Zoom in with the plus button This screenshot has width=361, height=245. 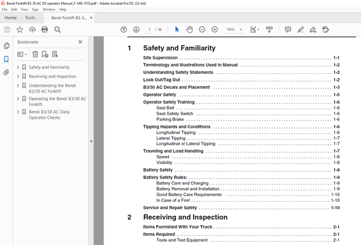(x=215, y=30)
